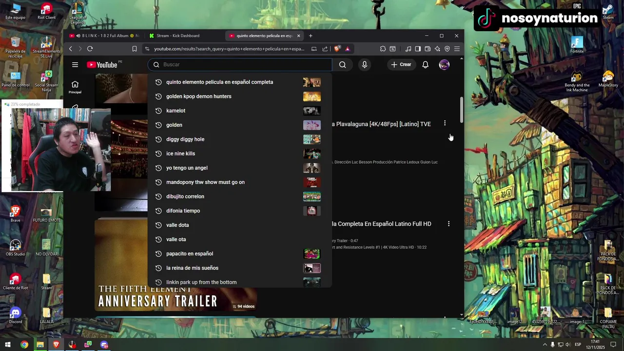
Task: Open the Brave Wallet icon
Action: click(428, 49)
